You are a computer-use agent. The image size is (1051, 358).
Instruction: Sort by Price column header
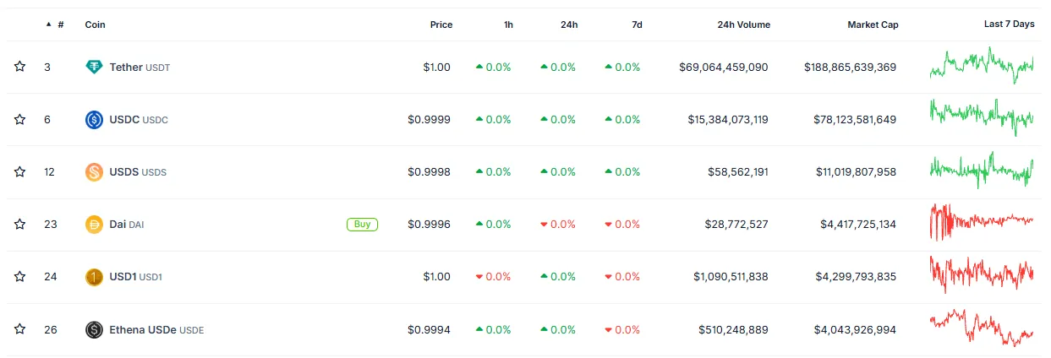(x=441, y=24)
